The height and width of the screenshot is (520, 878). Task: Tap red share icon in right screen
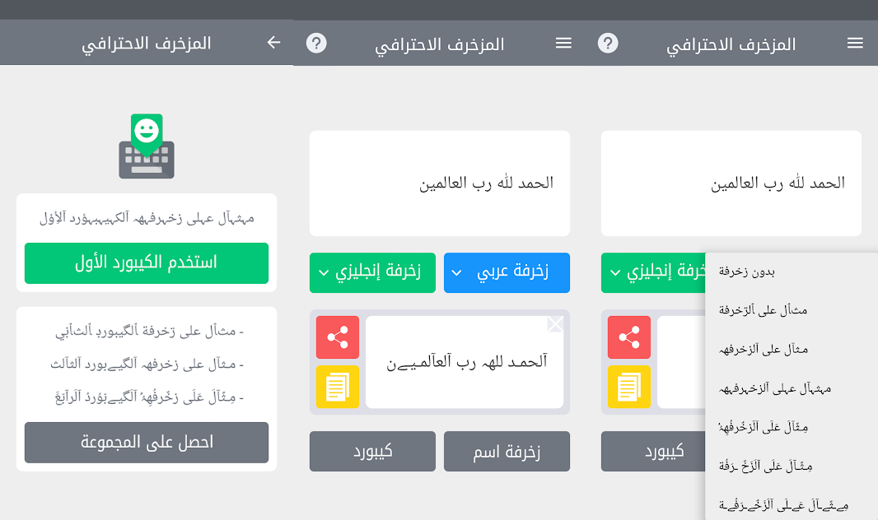pyautogui.click(x=628, y=337)
